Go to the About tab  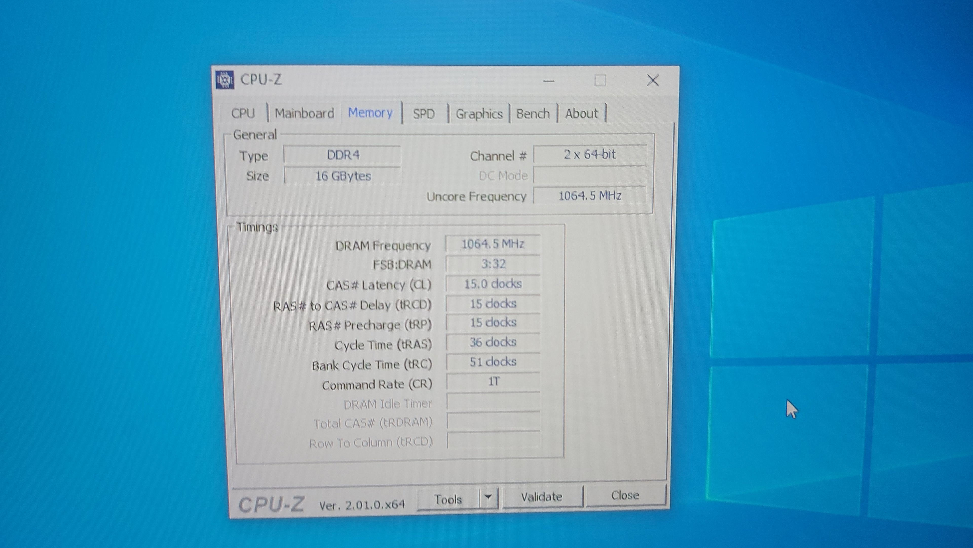click(581, 113)
